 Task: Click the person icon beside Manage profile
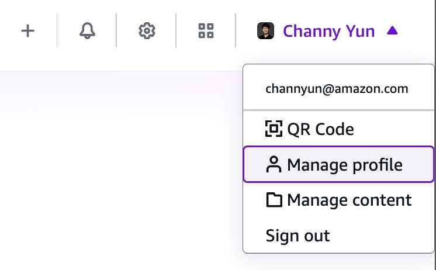pos(274,164)
